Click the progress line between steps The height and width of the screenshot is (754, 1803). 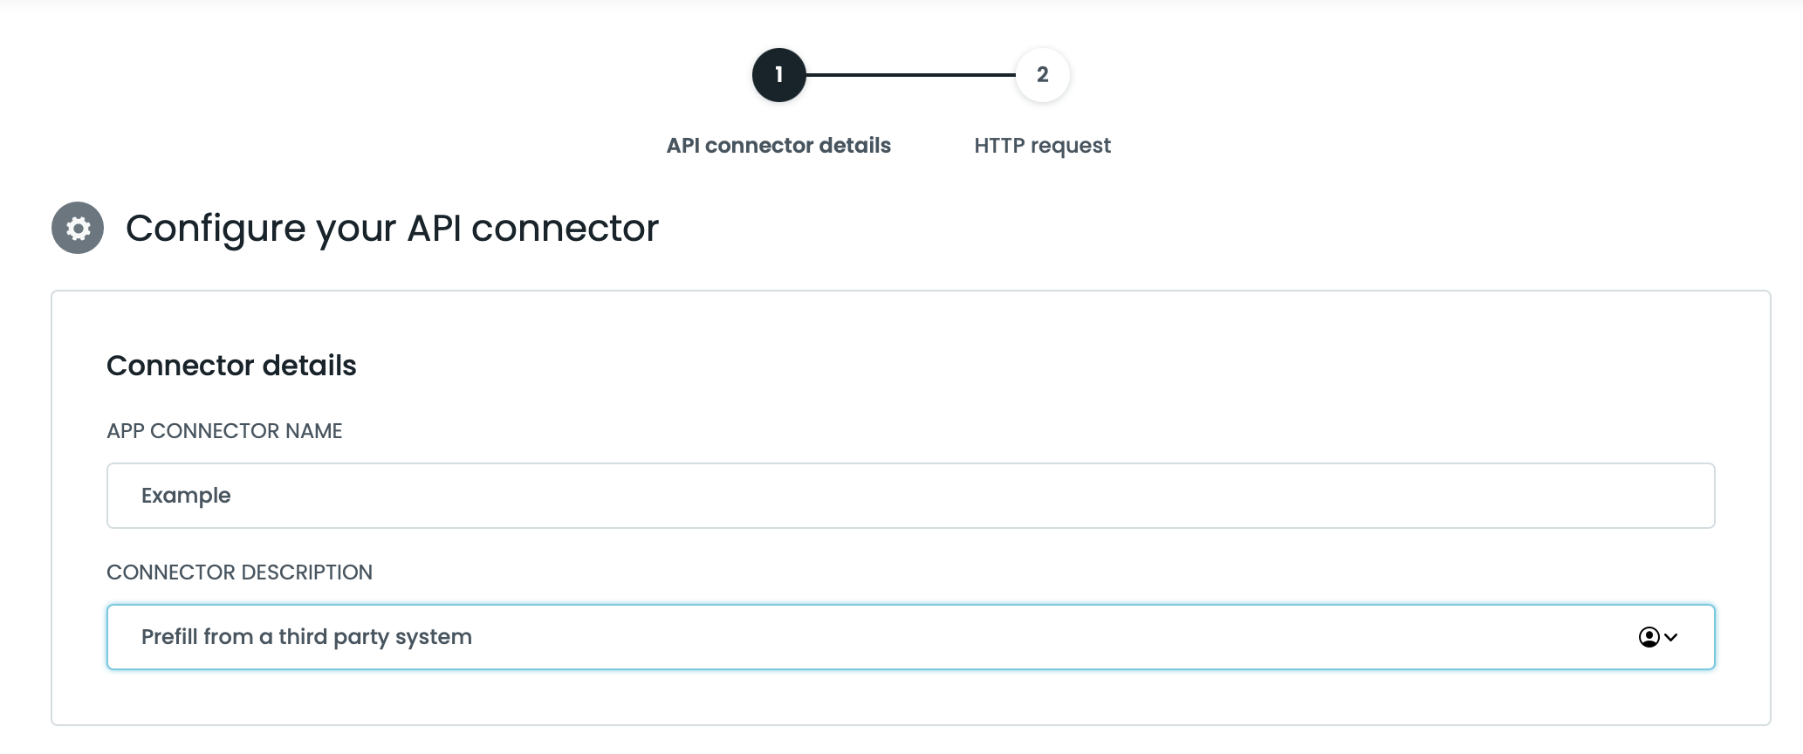tap(910, 75)
